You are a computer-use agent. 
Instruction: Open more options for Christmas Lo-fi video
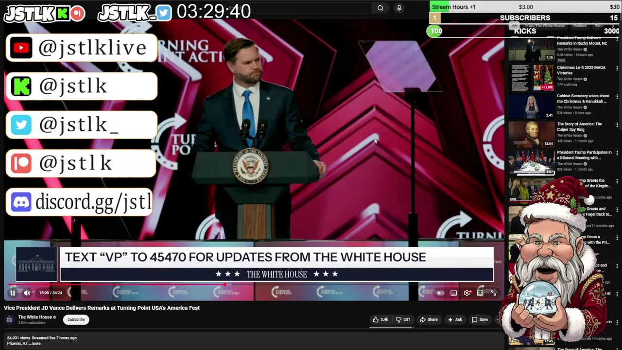[618, 69]
